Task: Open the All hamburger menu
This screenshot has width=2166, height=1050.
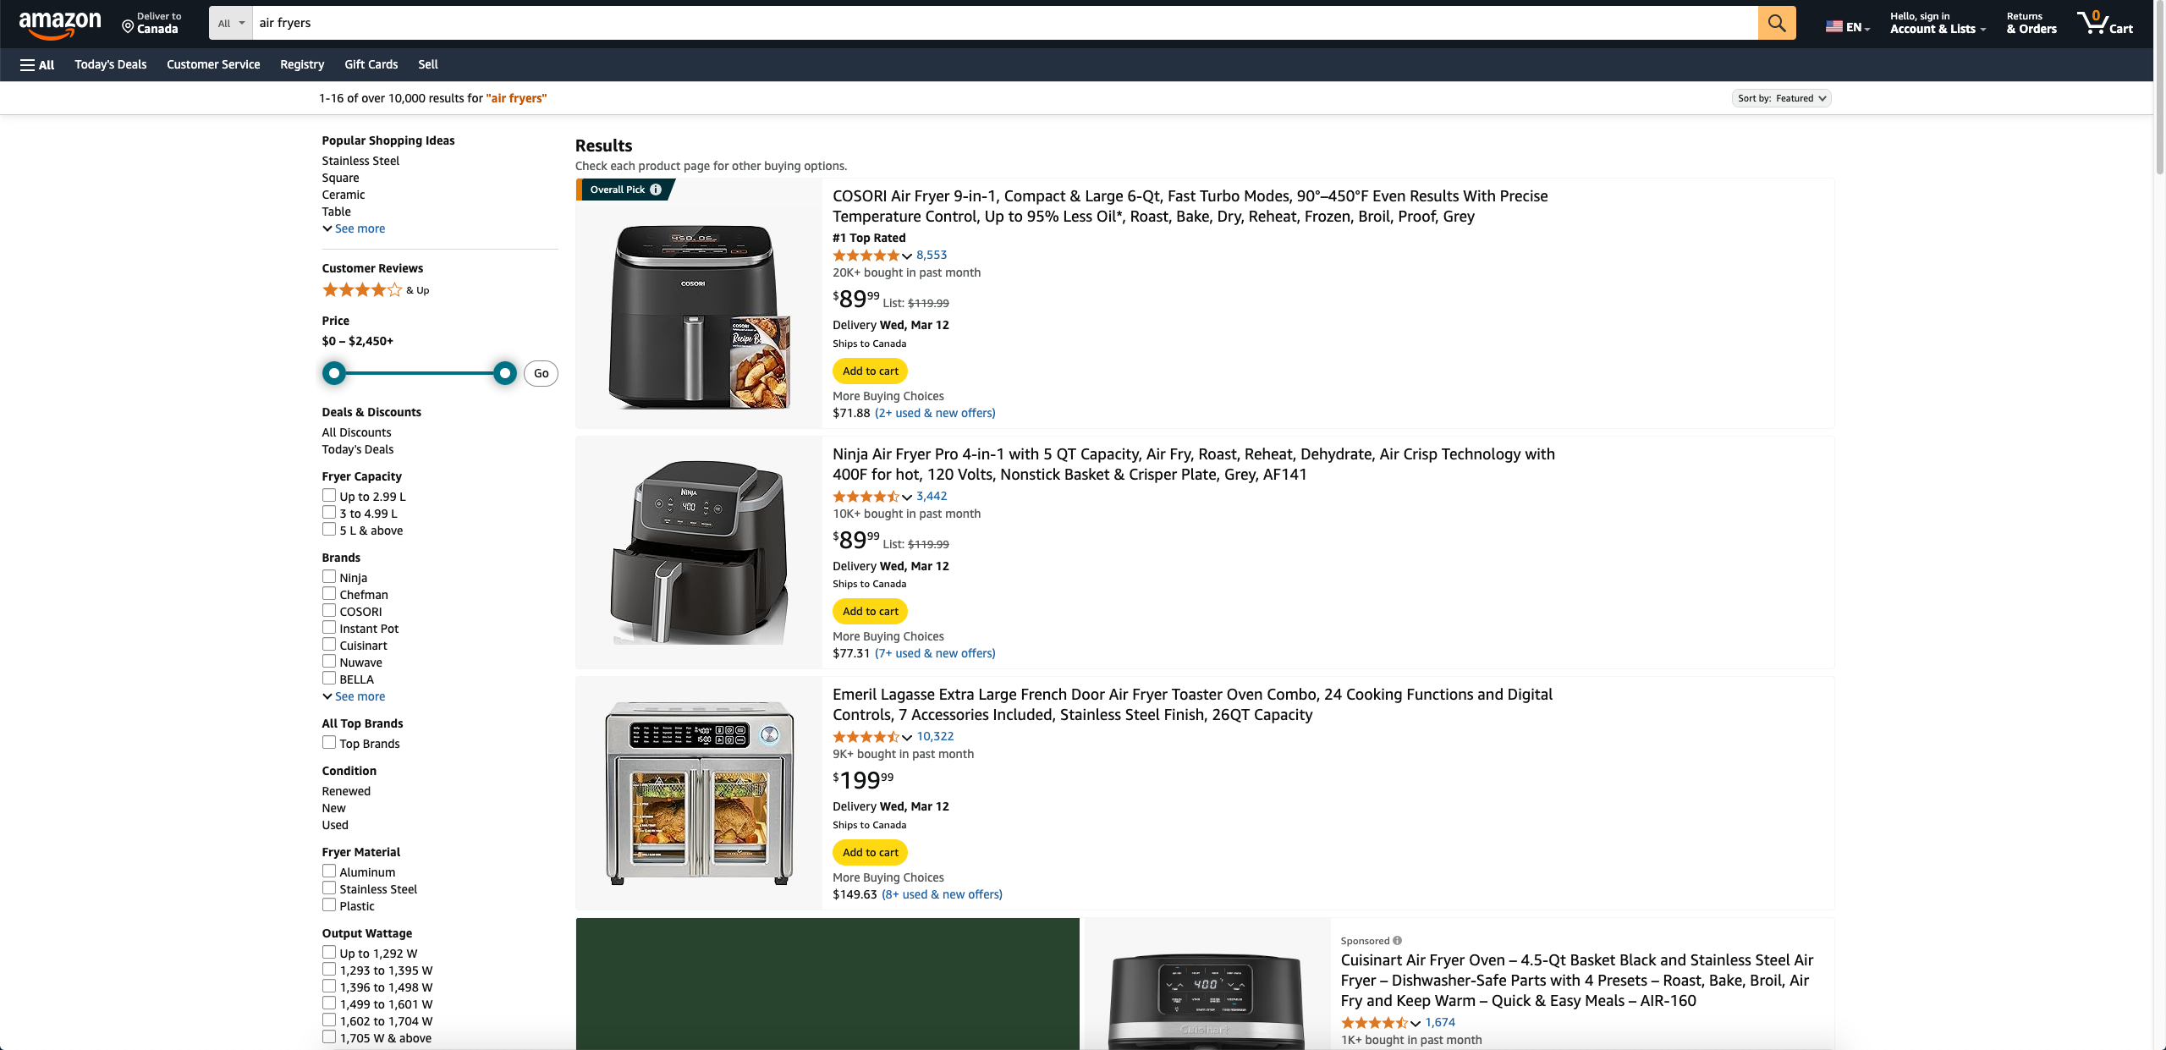Action: [37, 64]
